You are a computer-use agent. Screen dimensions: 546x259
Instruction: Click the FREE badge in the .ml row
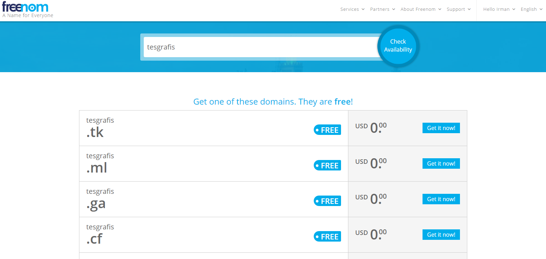(327, 166)
